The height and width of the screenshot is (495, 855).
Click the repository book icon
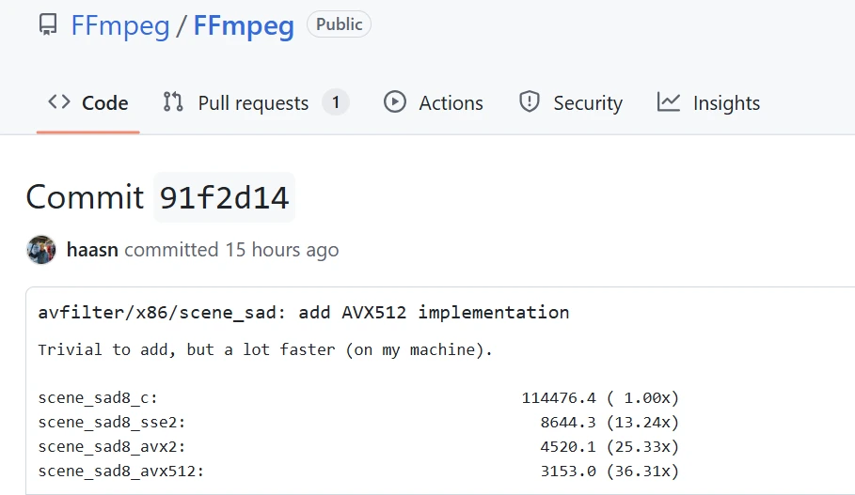[48, 25]
